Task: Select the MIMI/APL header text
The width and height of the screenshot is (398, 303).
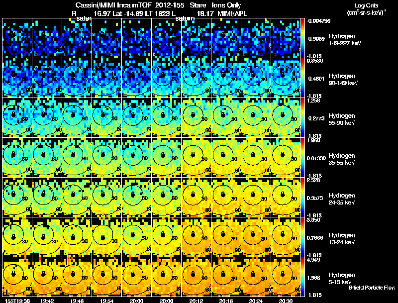Action: tap(232, 13)
